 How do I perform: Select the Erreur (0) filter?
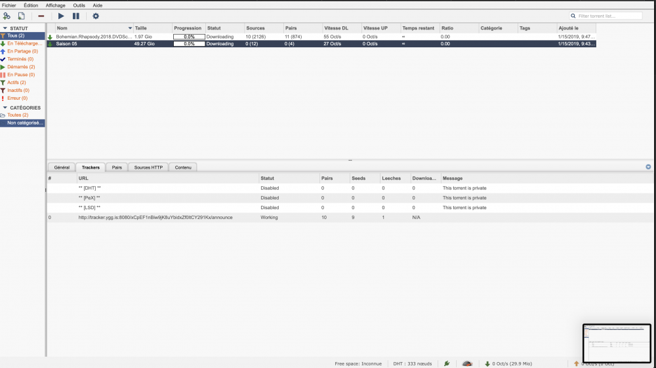(x=22, y=98)
